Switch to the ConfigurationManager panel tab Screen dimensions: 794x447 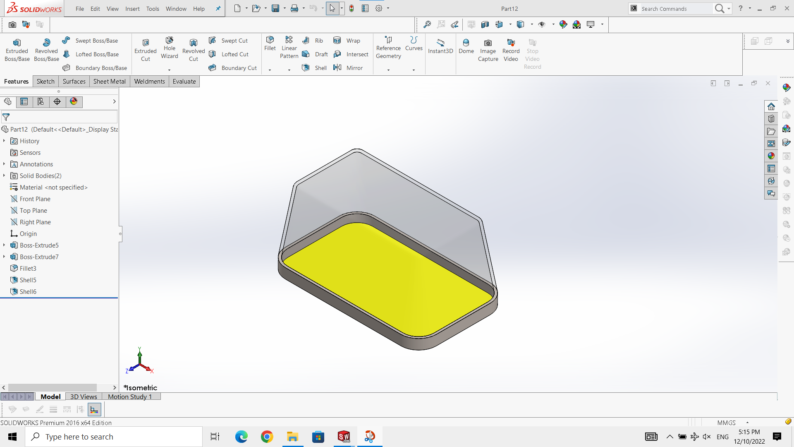[41, 102]
